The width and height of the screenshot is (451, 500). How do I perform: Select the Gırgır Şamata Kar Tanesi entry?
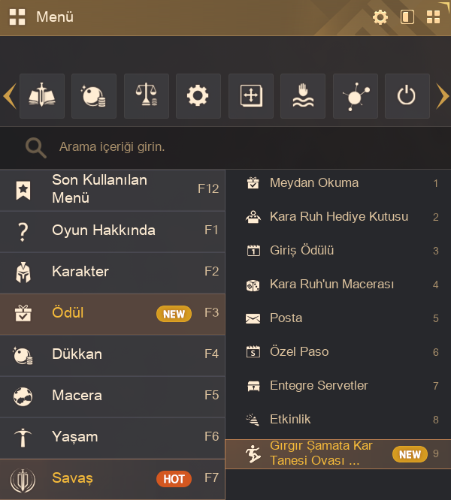338,454
